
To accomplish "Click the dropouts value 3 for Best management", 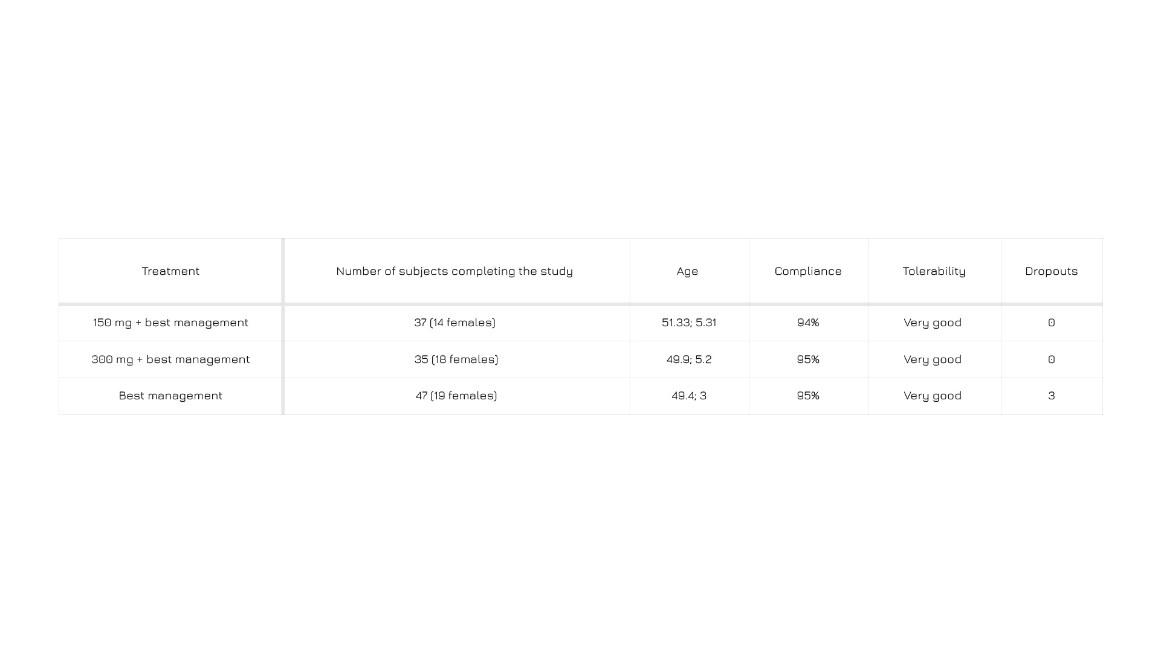I will pyautogui.click(x=1052, y=396).
